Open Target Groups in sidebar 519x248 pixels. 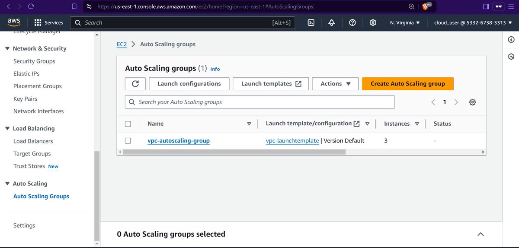point(32,154)
